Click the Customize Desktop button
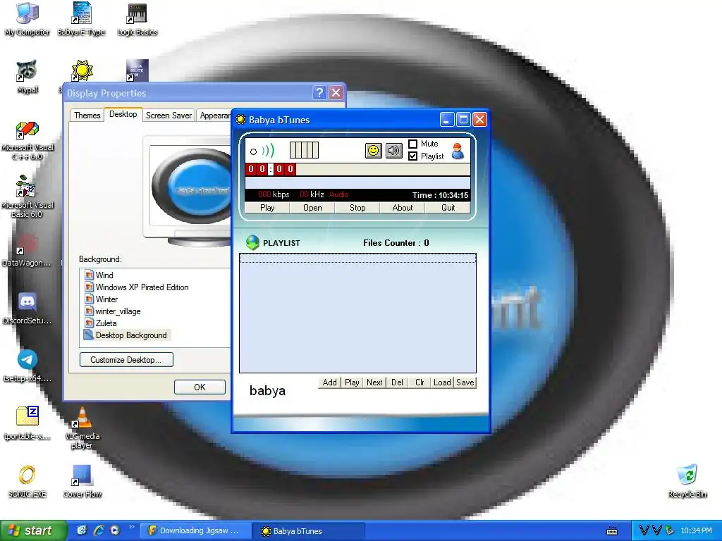The width and height of the screenshot is (722, 541). [126, 360]
